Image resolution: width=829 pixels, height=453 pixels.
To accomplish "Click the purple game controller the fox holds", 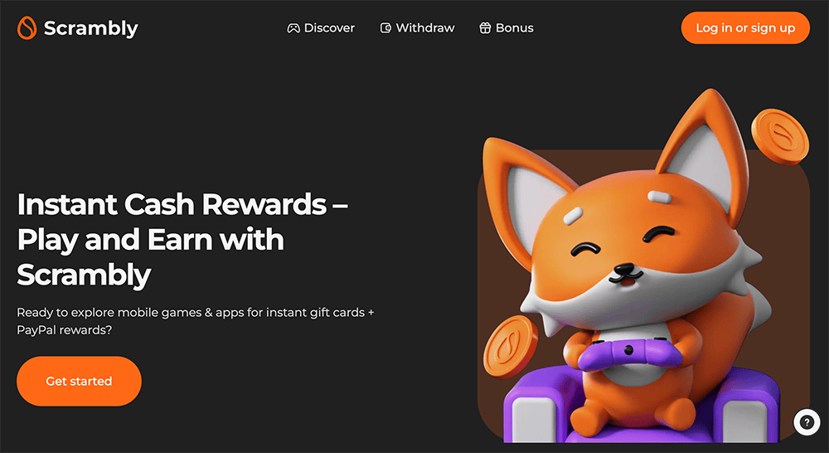I will pyautogui.click(x=629, y=353).
